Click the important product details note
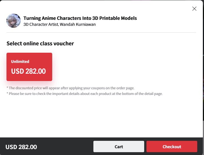Viewport: 204px width, 155px height. [85, 94]
